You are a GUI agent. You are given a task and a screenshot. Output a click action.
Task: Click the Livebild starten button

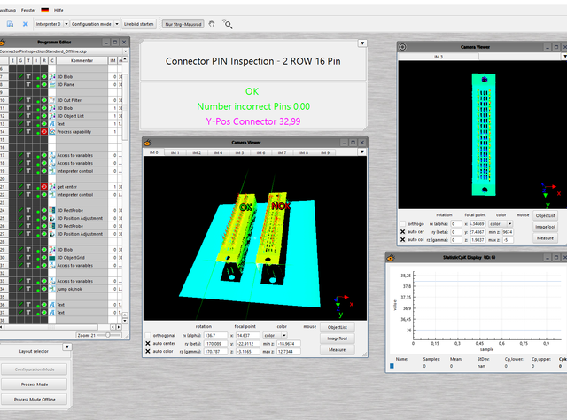coord(139,24)
